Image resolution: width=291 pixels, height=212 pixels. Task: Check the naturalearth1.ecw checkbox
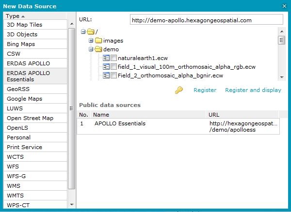[113, 58]
